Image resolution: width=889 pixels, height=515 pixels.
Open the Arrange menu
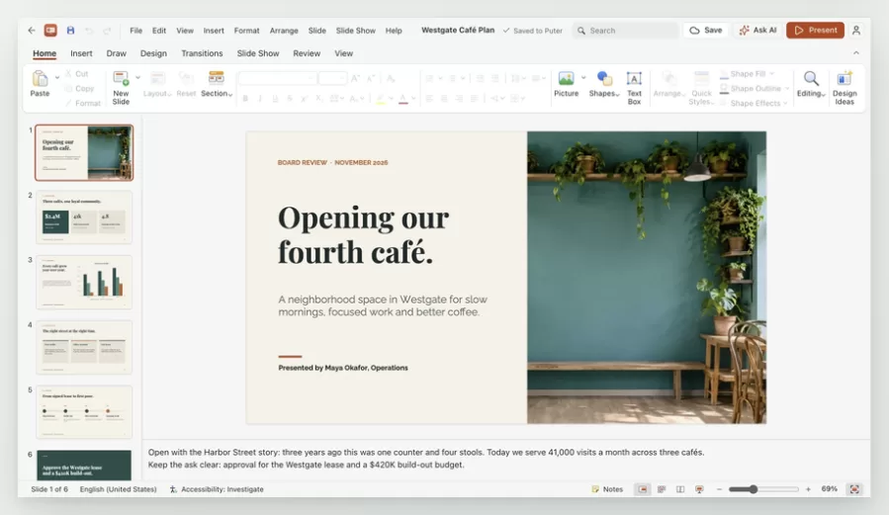pyautogui.click(x=284, y=31)
